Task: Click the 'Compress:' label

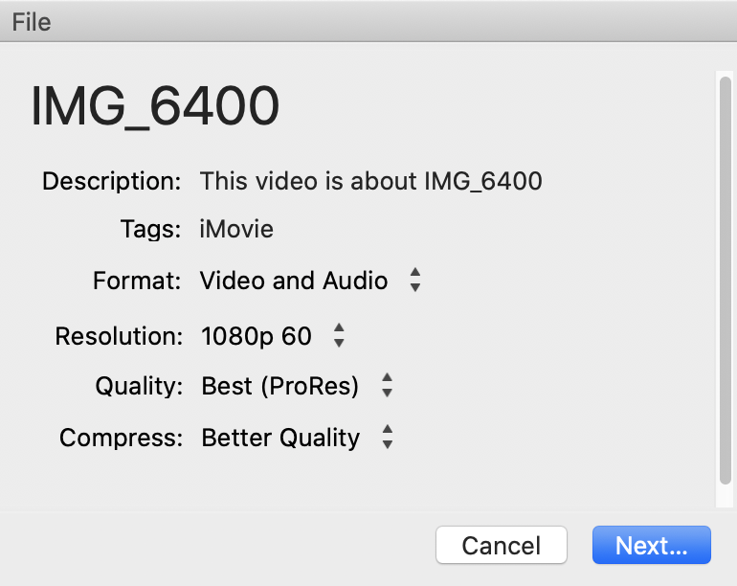Action: point(121,438)
